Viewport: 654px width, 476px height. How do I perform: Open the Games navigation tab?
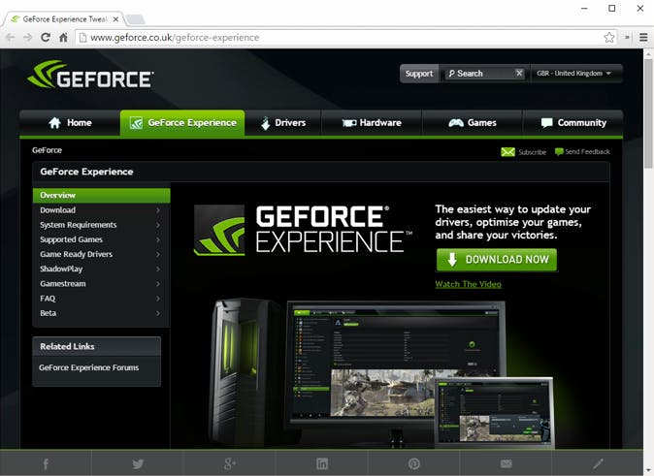pos(473,123)
